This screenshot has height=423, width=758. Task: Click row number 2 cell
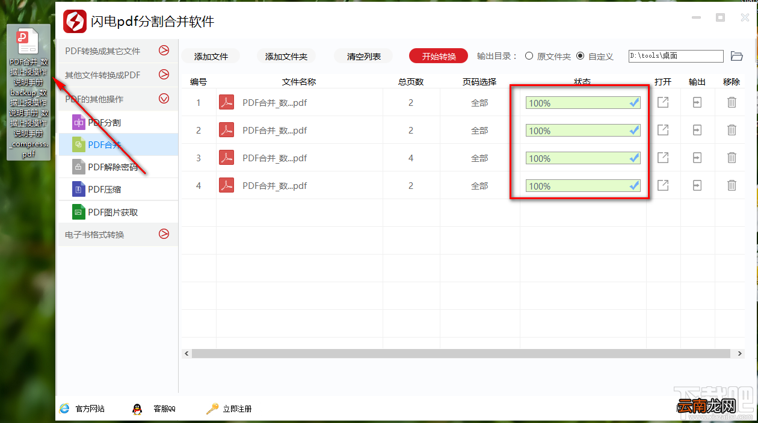[199, 131]
